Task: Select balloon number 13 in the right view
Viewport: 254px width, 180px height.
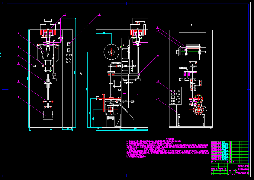Action: coord(158,99)
